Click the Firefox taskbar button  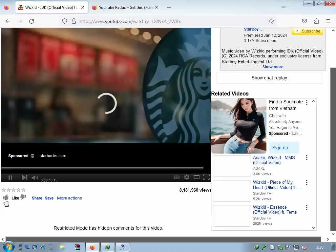[x=92, y=247]
